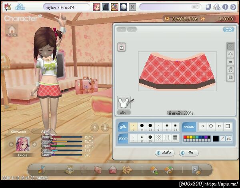Screen dimensions: 240x188
Task: Select the large circle eraser
Action: tap(211, 126)
